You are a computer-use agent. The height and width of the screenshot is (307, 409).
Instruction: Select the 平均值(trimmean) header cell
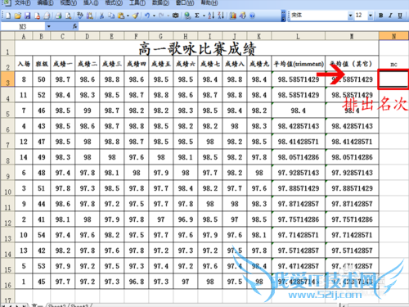[x=299, y=64]
